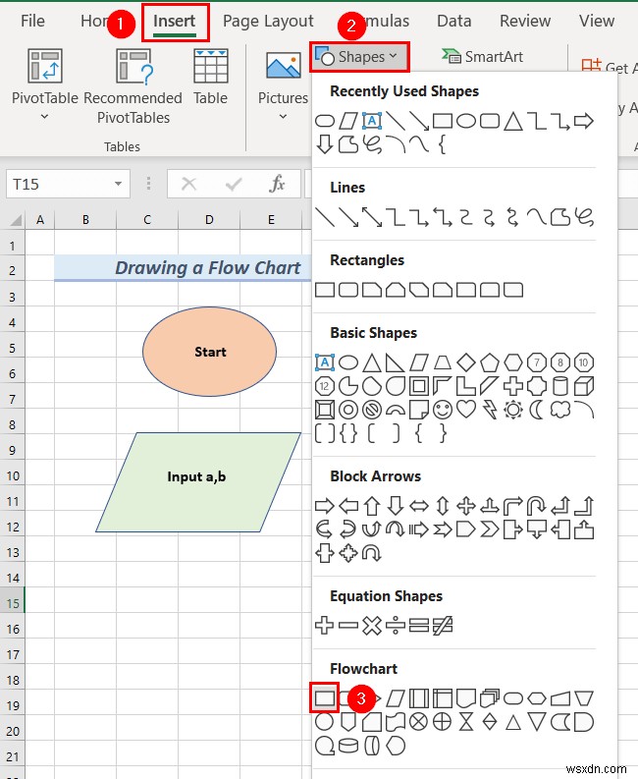This screenshot has width=638, height=779.
Task: Select Diamond in Basic Shapes
Action: pos(465,362)
